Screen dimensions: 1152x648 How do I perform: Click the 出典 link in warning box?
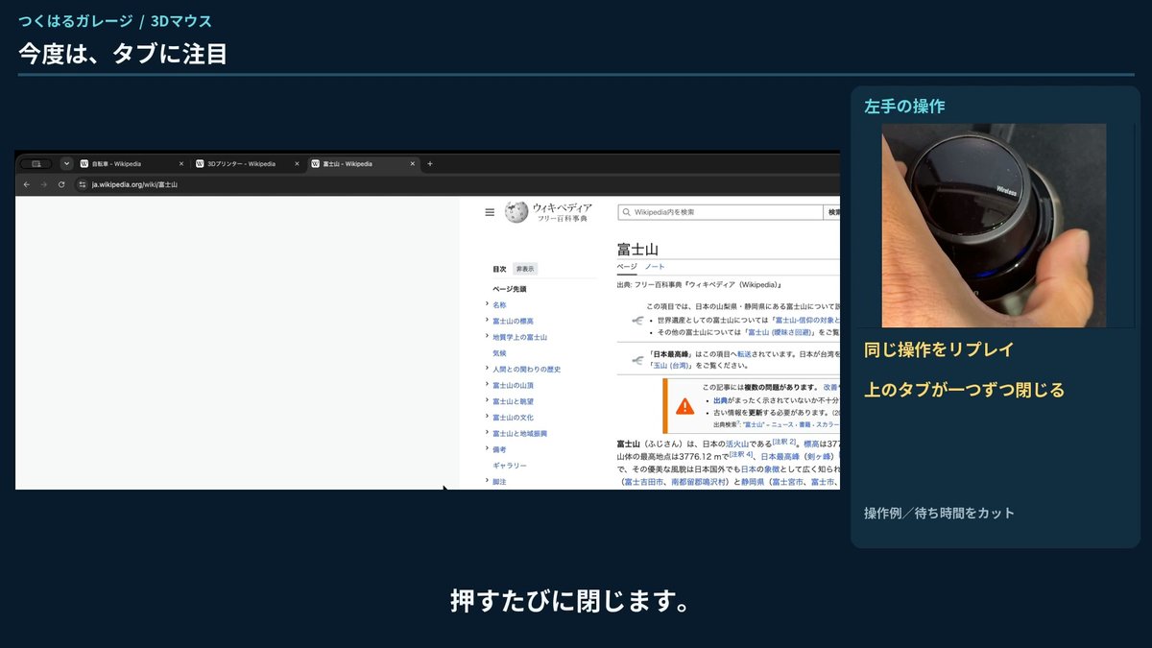[719, 400]
